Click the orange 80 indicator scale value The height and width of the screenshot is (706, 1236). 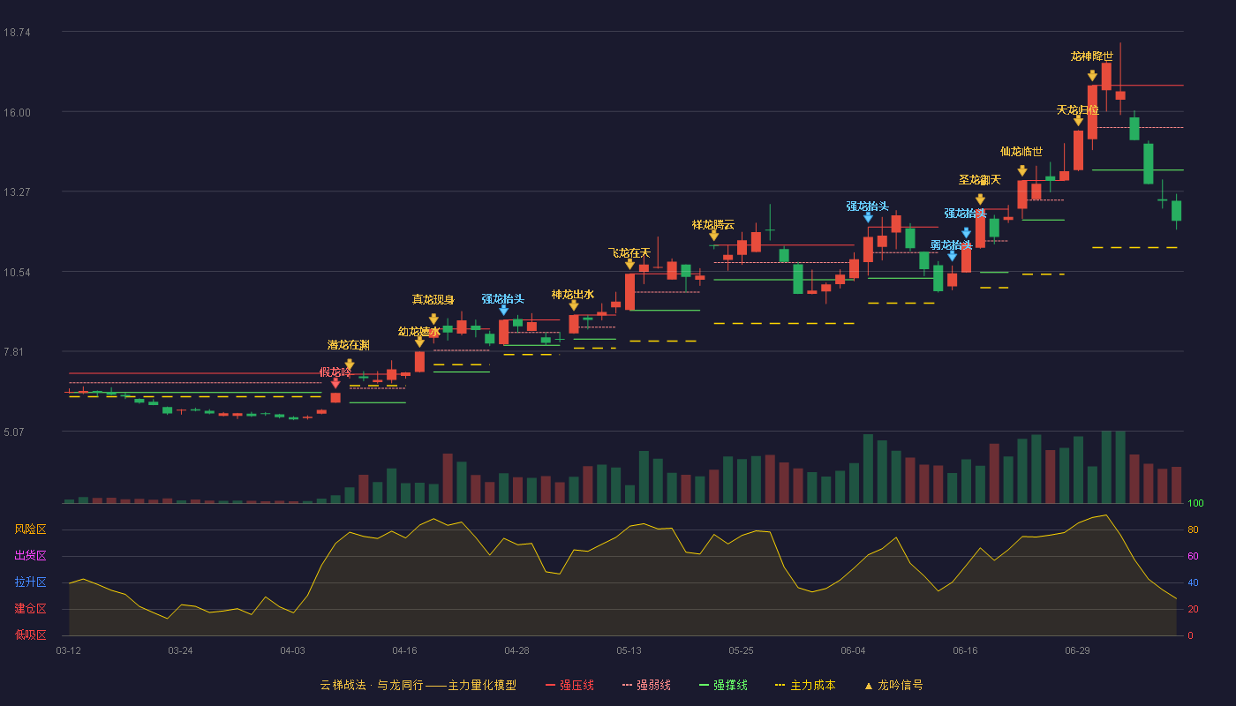pos(1193,530)
